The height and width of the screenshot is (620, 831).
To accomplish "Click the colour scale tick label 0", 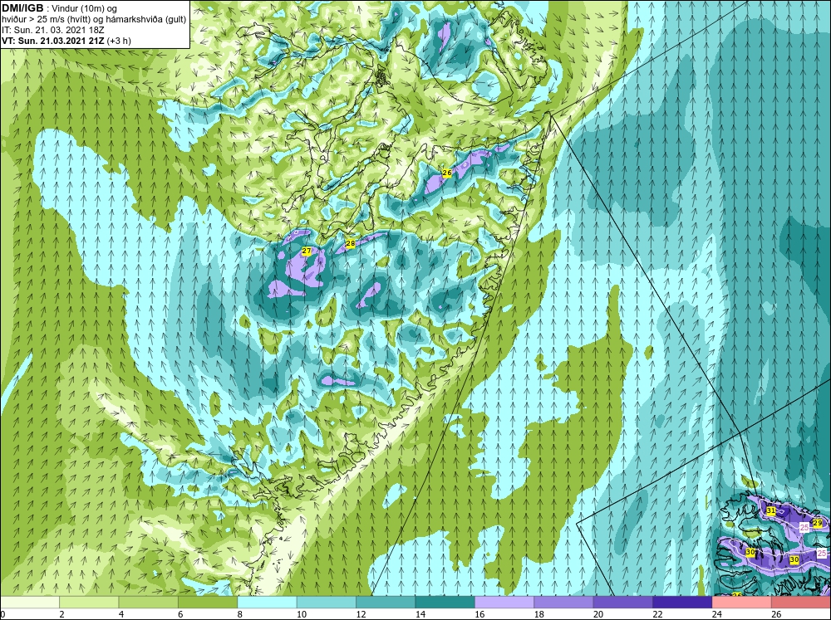I will pyautogui.click(x=2, y=614).
